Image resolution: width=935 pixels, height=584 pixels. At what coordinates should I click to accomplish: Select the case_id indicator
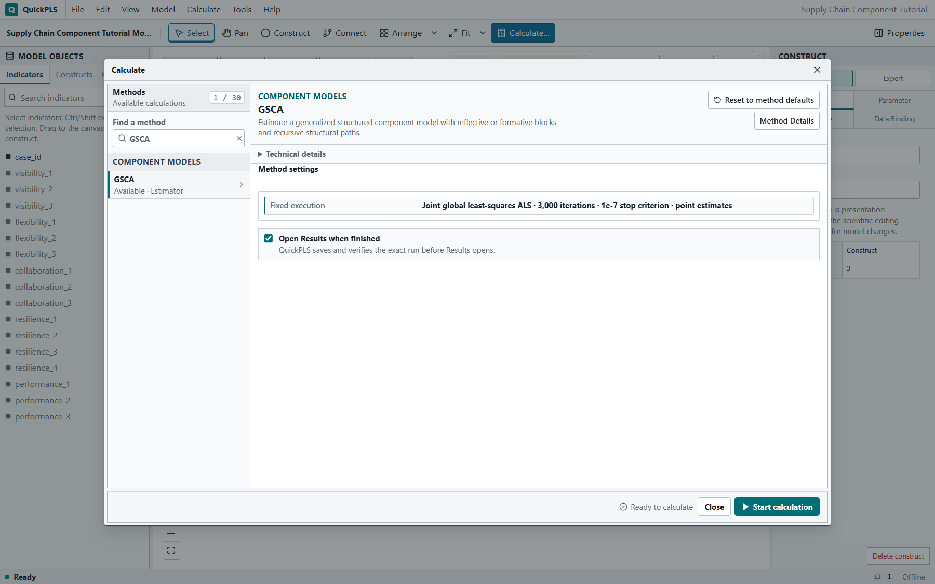28,157
